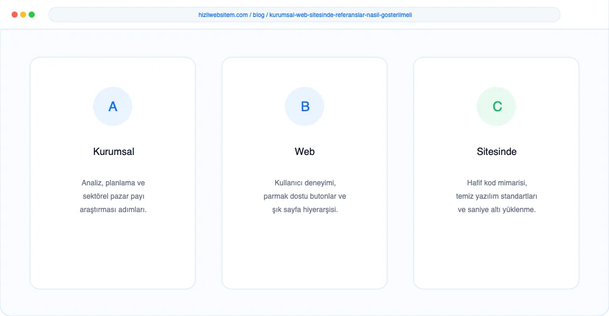Click "araştırması adımları." line
This screenshot has width=609, height=316.
pos(113,210)
